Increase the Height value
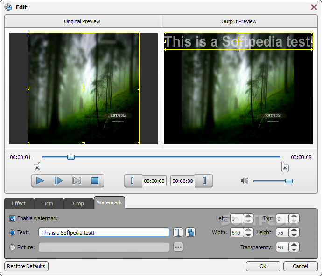The width and height of the screenshot is (322, 276). pyautogui.click(x=294, y=230)
